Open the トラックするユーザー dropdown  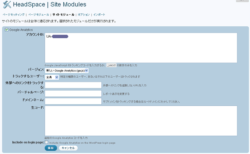(x=52, y=77)
